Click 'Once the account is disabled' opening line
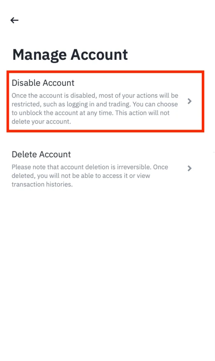 click(54, 96)
